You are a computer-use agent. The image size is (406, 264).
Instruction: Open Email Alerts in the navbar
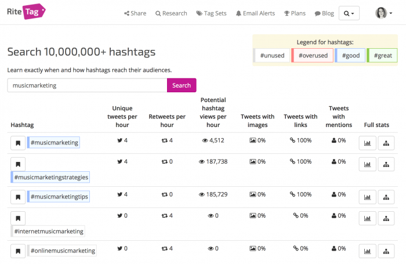255,13
